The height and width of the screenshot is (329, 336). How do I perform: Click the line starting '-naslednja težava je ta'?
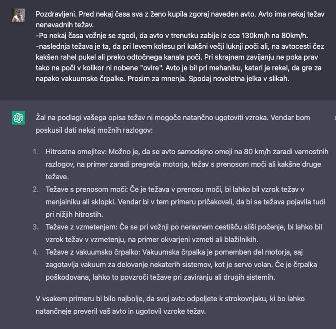[180, 46]
